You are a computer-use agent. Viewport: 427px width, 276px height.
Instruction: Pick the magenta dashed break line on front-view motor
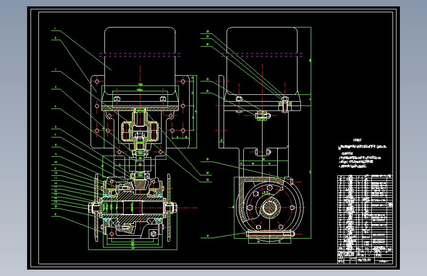pyautogui.click(x=140, y=55)
